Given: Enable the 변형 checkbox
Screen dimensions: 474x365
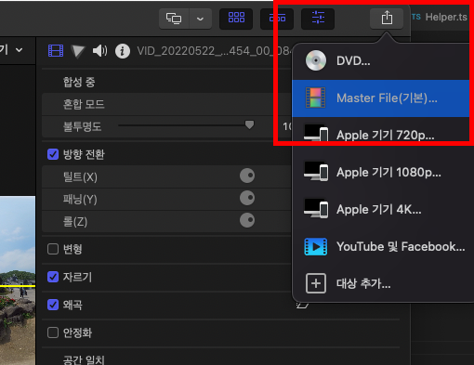Looking at the screenshot, I should click(x=53, y=249).
